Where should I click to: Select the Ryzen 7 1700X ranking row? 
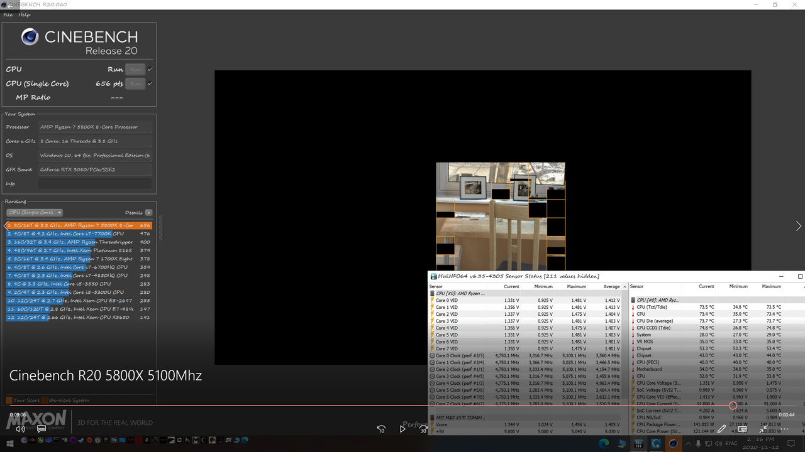click(x=79, y=259)
